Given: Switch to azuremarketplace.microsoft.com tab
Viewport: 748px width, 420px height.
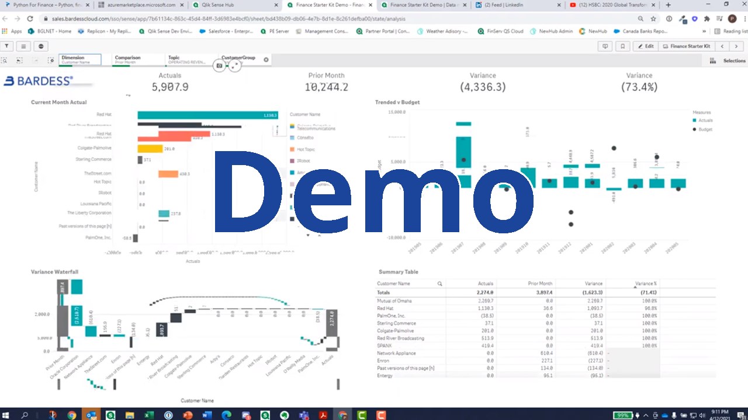Looking at the screenshot, I should [140, 5].
